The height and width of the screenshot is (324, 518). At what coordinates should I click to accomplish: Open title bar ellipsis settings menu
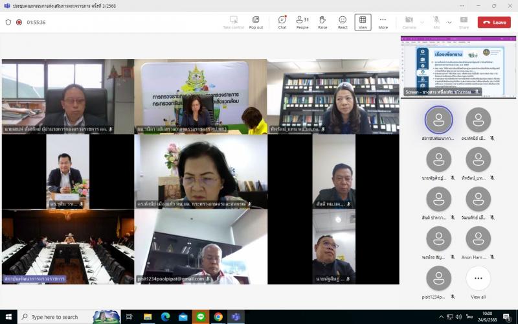pos(462,6)
